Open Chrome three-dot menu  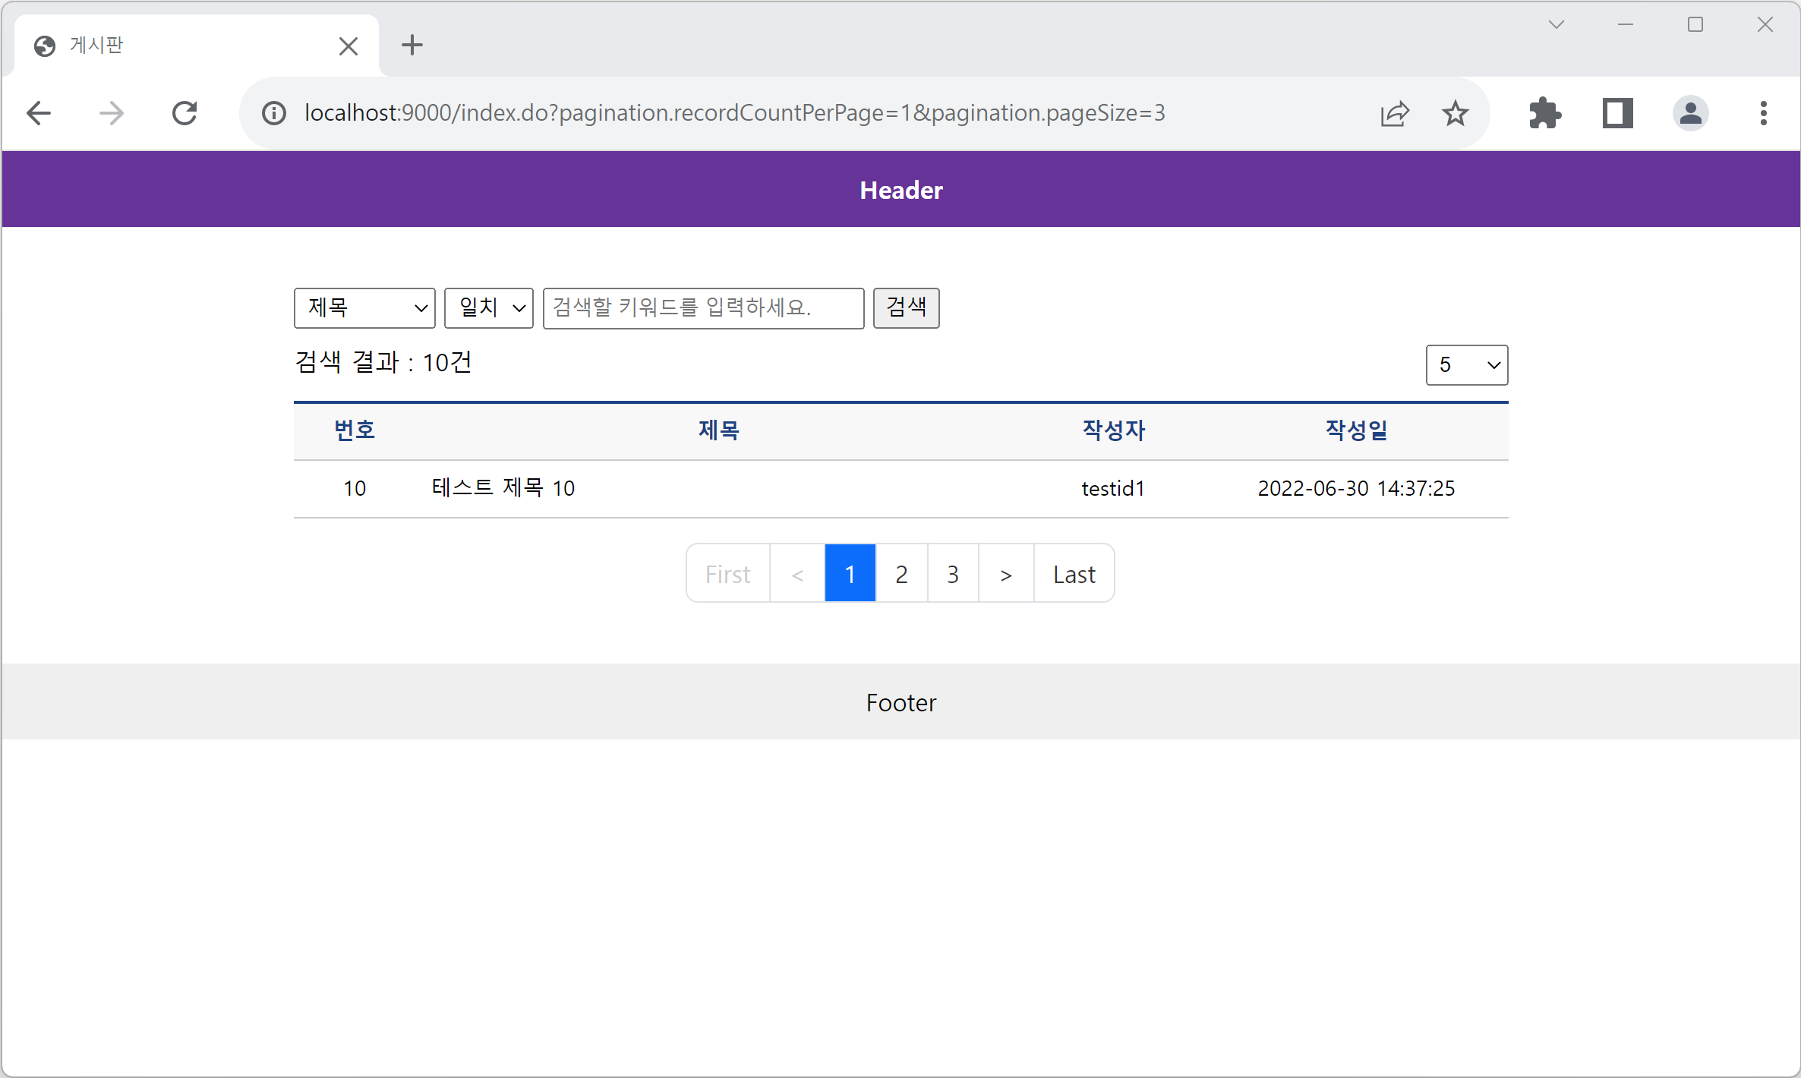point(1763,114)
